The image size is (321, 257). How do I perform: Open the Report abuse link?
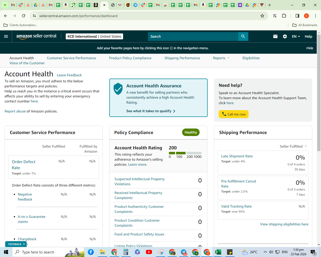[15, 111]
